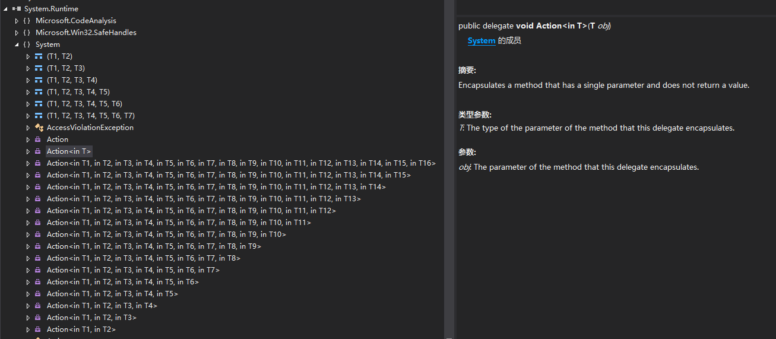The image size is (776, 339).
Task: Select the Action delegate with sixteen type parameters
Action: pos(241,163)
